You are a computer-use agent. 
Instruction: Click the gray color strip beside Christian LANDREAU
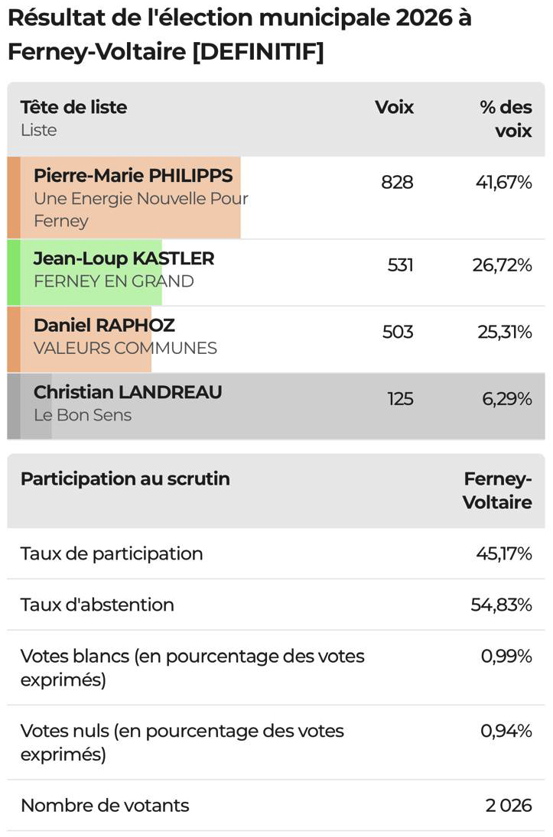point(14,406)
